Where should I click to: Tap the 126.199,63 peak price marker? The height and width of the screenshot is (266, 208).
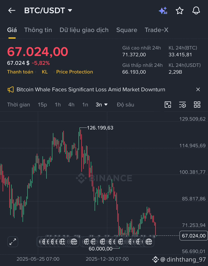(100, 128)
